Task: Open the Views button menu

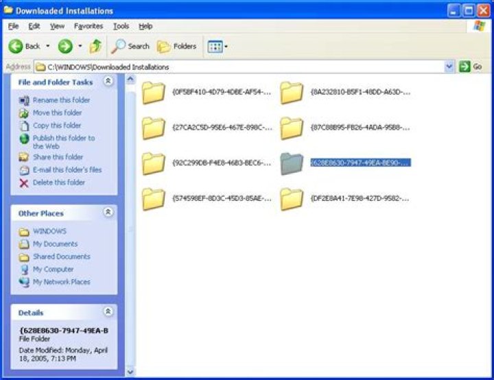Action: (217, 47)
